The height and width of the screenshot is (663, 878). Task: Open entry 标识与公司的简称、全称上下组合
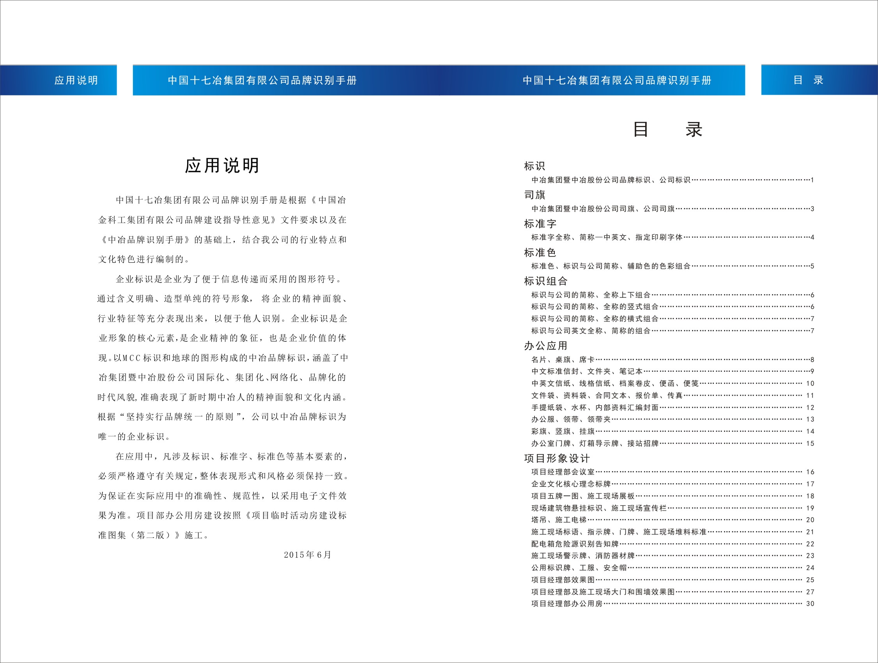point(673,295)
